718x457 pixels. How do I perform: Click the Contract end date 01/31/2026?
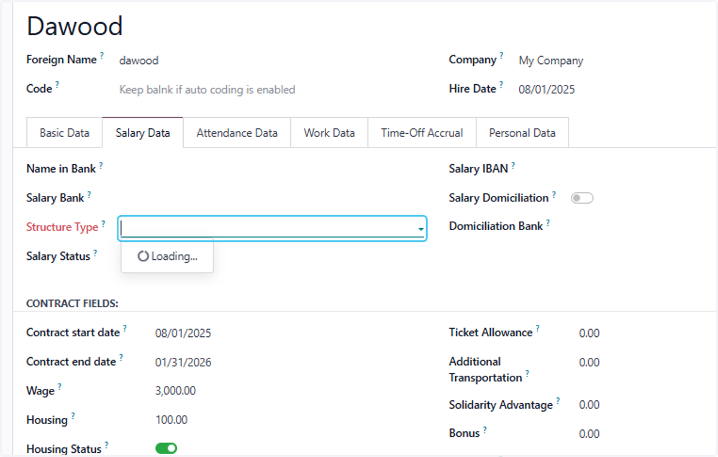[x=183, y=363]
